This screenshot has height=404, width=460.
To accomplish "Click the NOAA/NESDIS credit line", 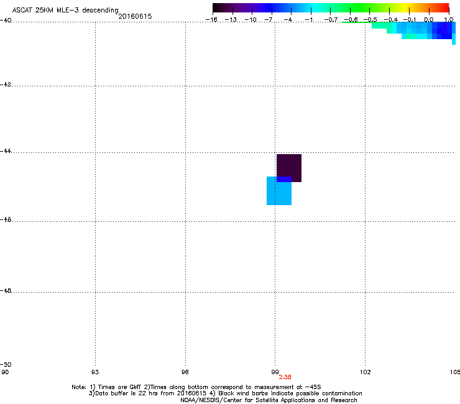I will (269, 400).
